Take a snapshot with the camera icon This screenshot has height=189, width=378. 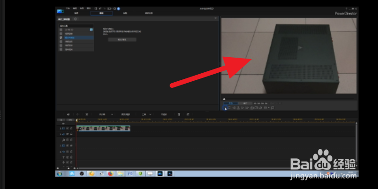pyautogui.click(x=252, y=108)
